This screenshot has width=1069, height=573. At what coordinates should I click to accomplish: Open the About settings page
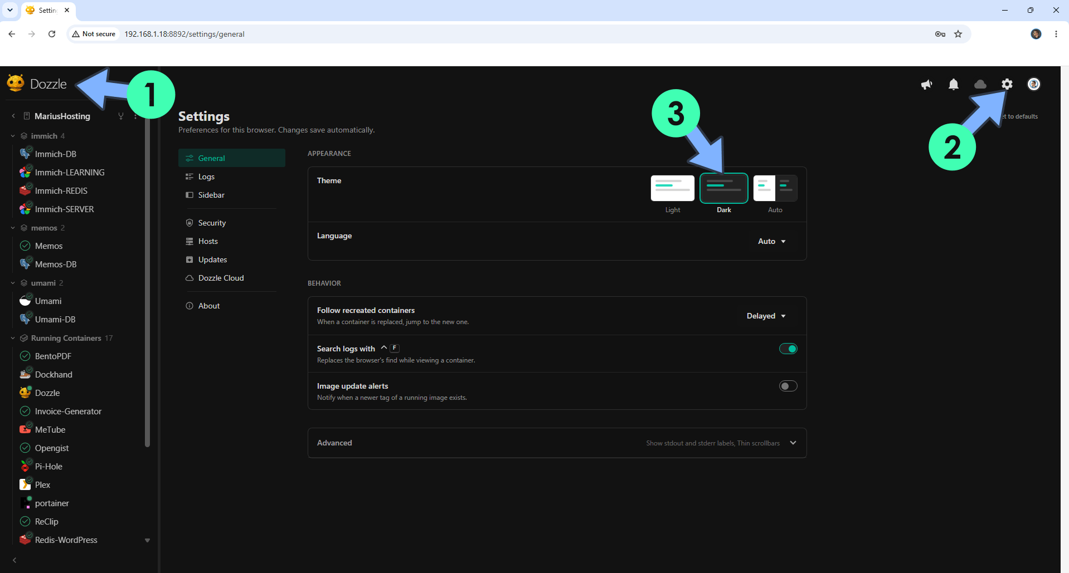tap(232, 306)
